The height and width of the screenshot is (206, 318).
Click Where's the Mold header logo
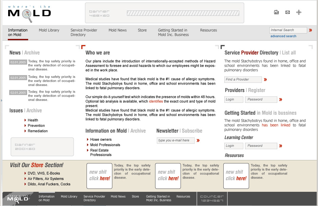(29, 14)
